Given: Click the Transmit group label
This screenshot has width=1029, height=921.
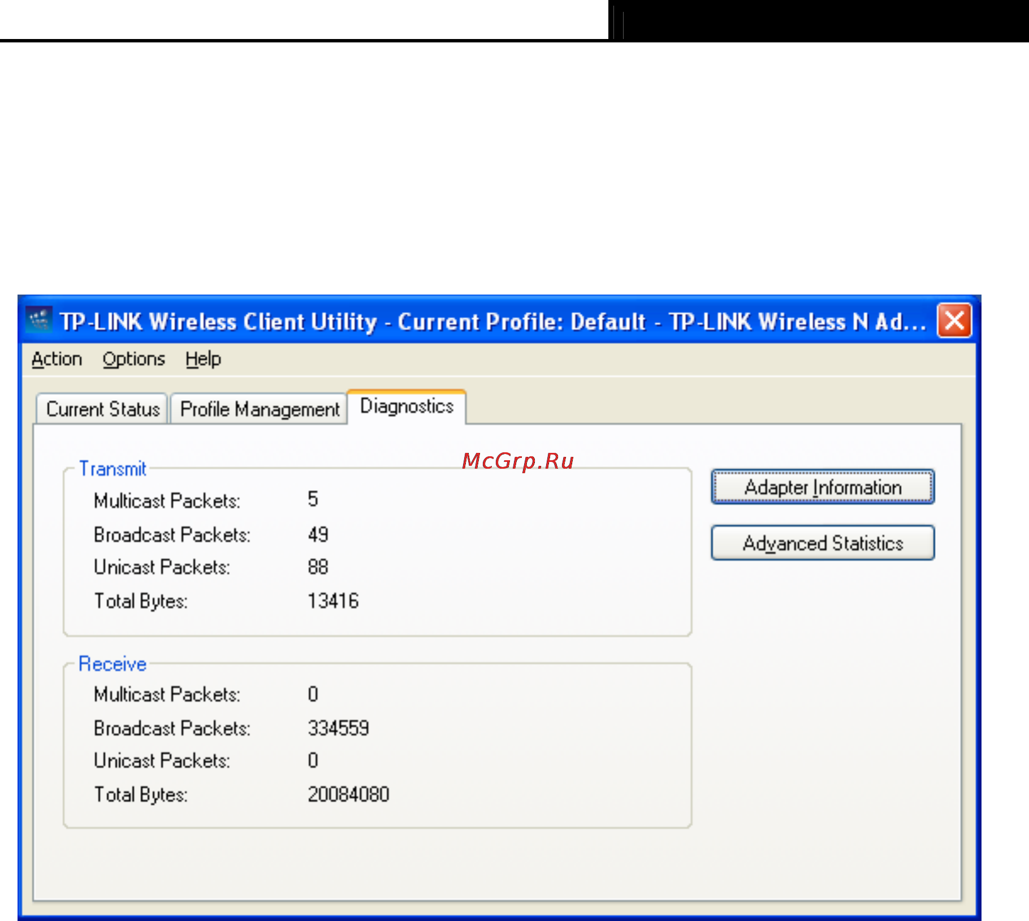Looking at the screenshot, I should (113, 469).
